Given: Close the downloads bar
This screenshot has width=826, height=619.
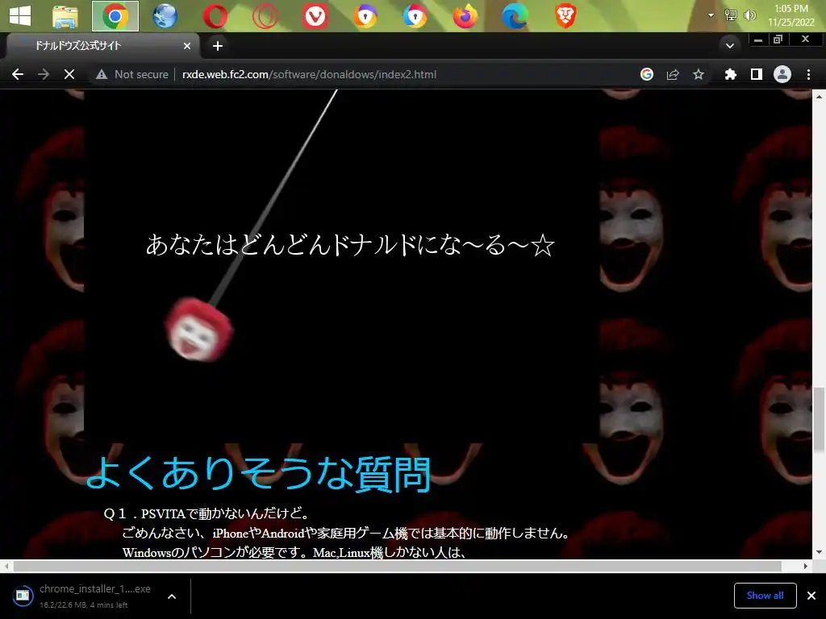Looking at the screenshot, I should click(811, 596).
